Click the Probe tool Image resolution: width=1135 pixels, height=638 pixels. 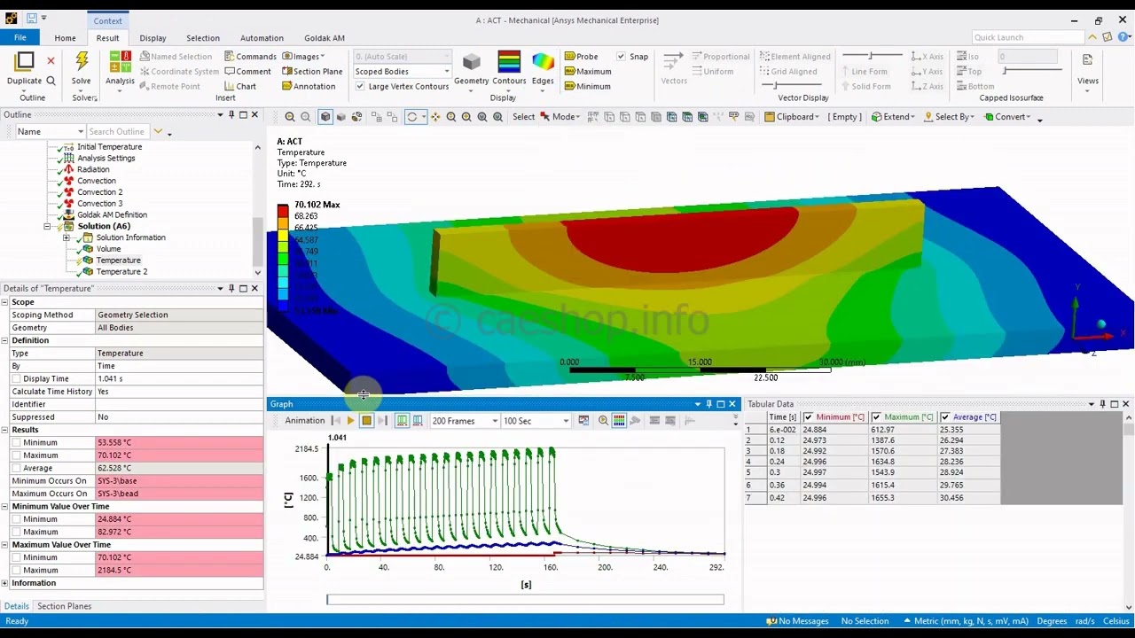tap(581, 56)
